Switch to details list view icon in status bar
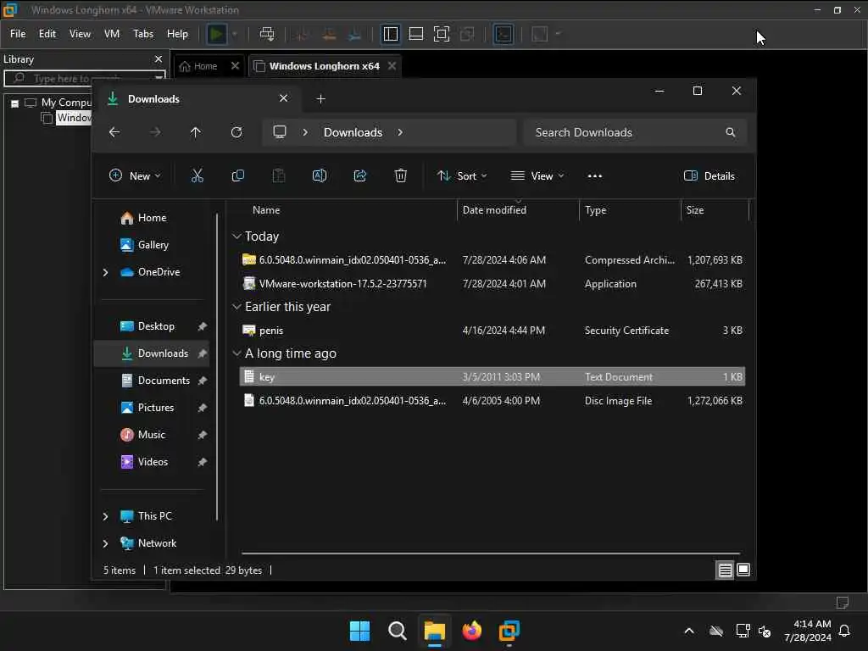Viewport: 868px width, 651px height. tap(725, 570)
